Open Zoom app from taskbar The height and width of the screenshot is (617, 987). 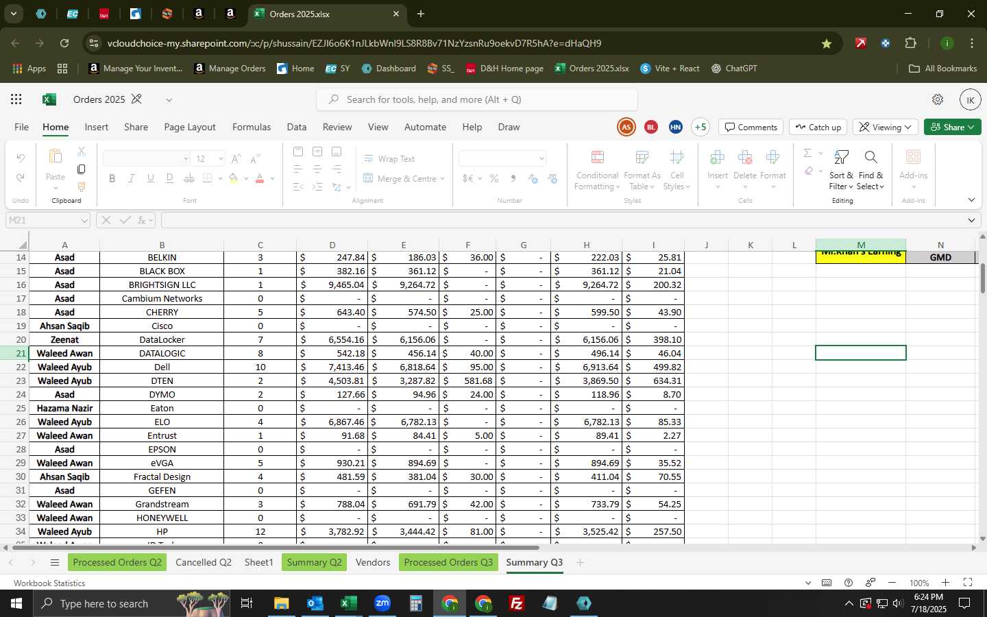coord(382,603)
